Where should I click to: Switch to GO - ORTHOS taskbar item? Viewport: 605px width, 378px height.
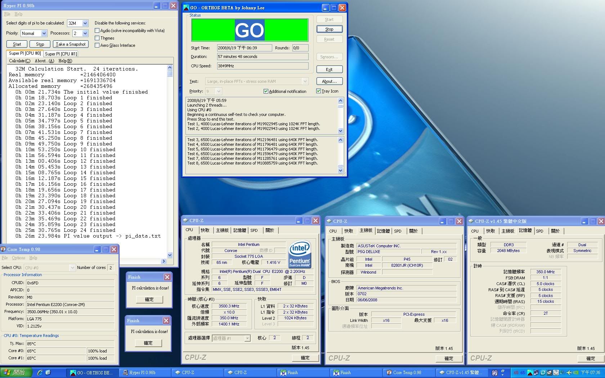93,373
